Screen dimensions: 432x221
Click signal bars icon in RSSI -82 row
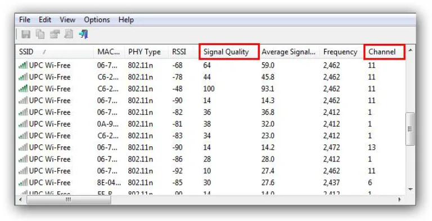point(23,112)
